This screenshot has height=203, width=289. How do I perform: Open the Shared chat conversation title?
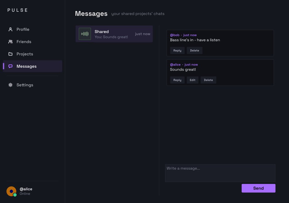[x=101, y=32]
